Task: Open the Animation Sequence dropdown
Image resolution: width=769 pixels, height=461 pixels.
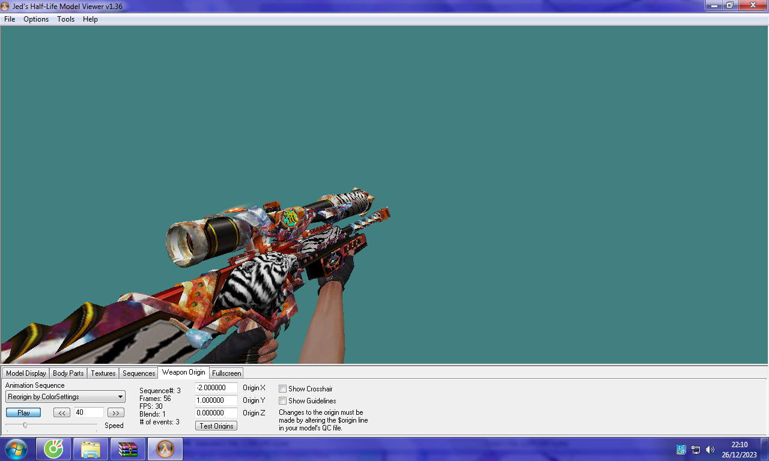Action: coord(118,396)
